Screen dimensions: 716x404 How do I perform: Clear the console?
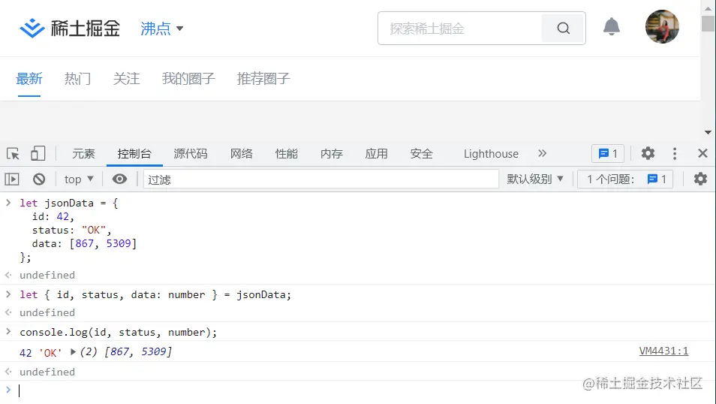(39, 179)
